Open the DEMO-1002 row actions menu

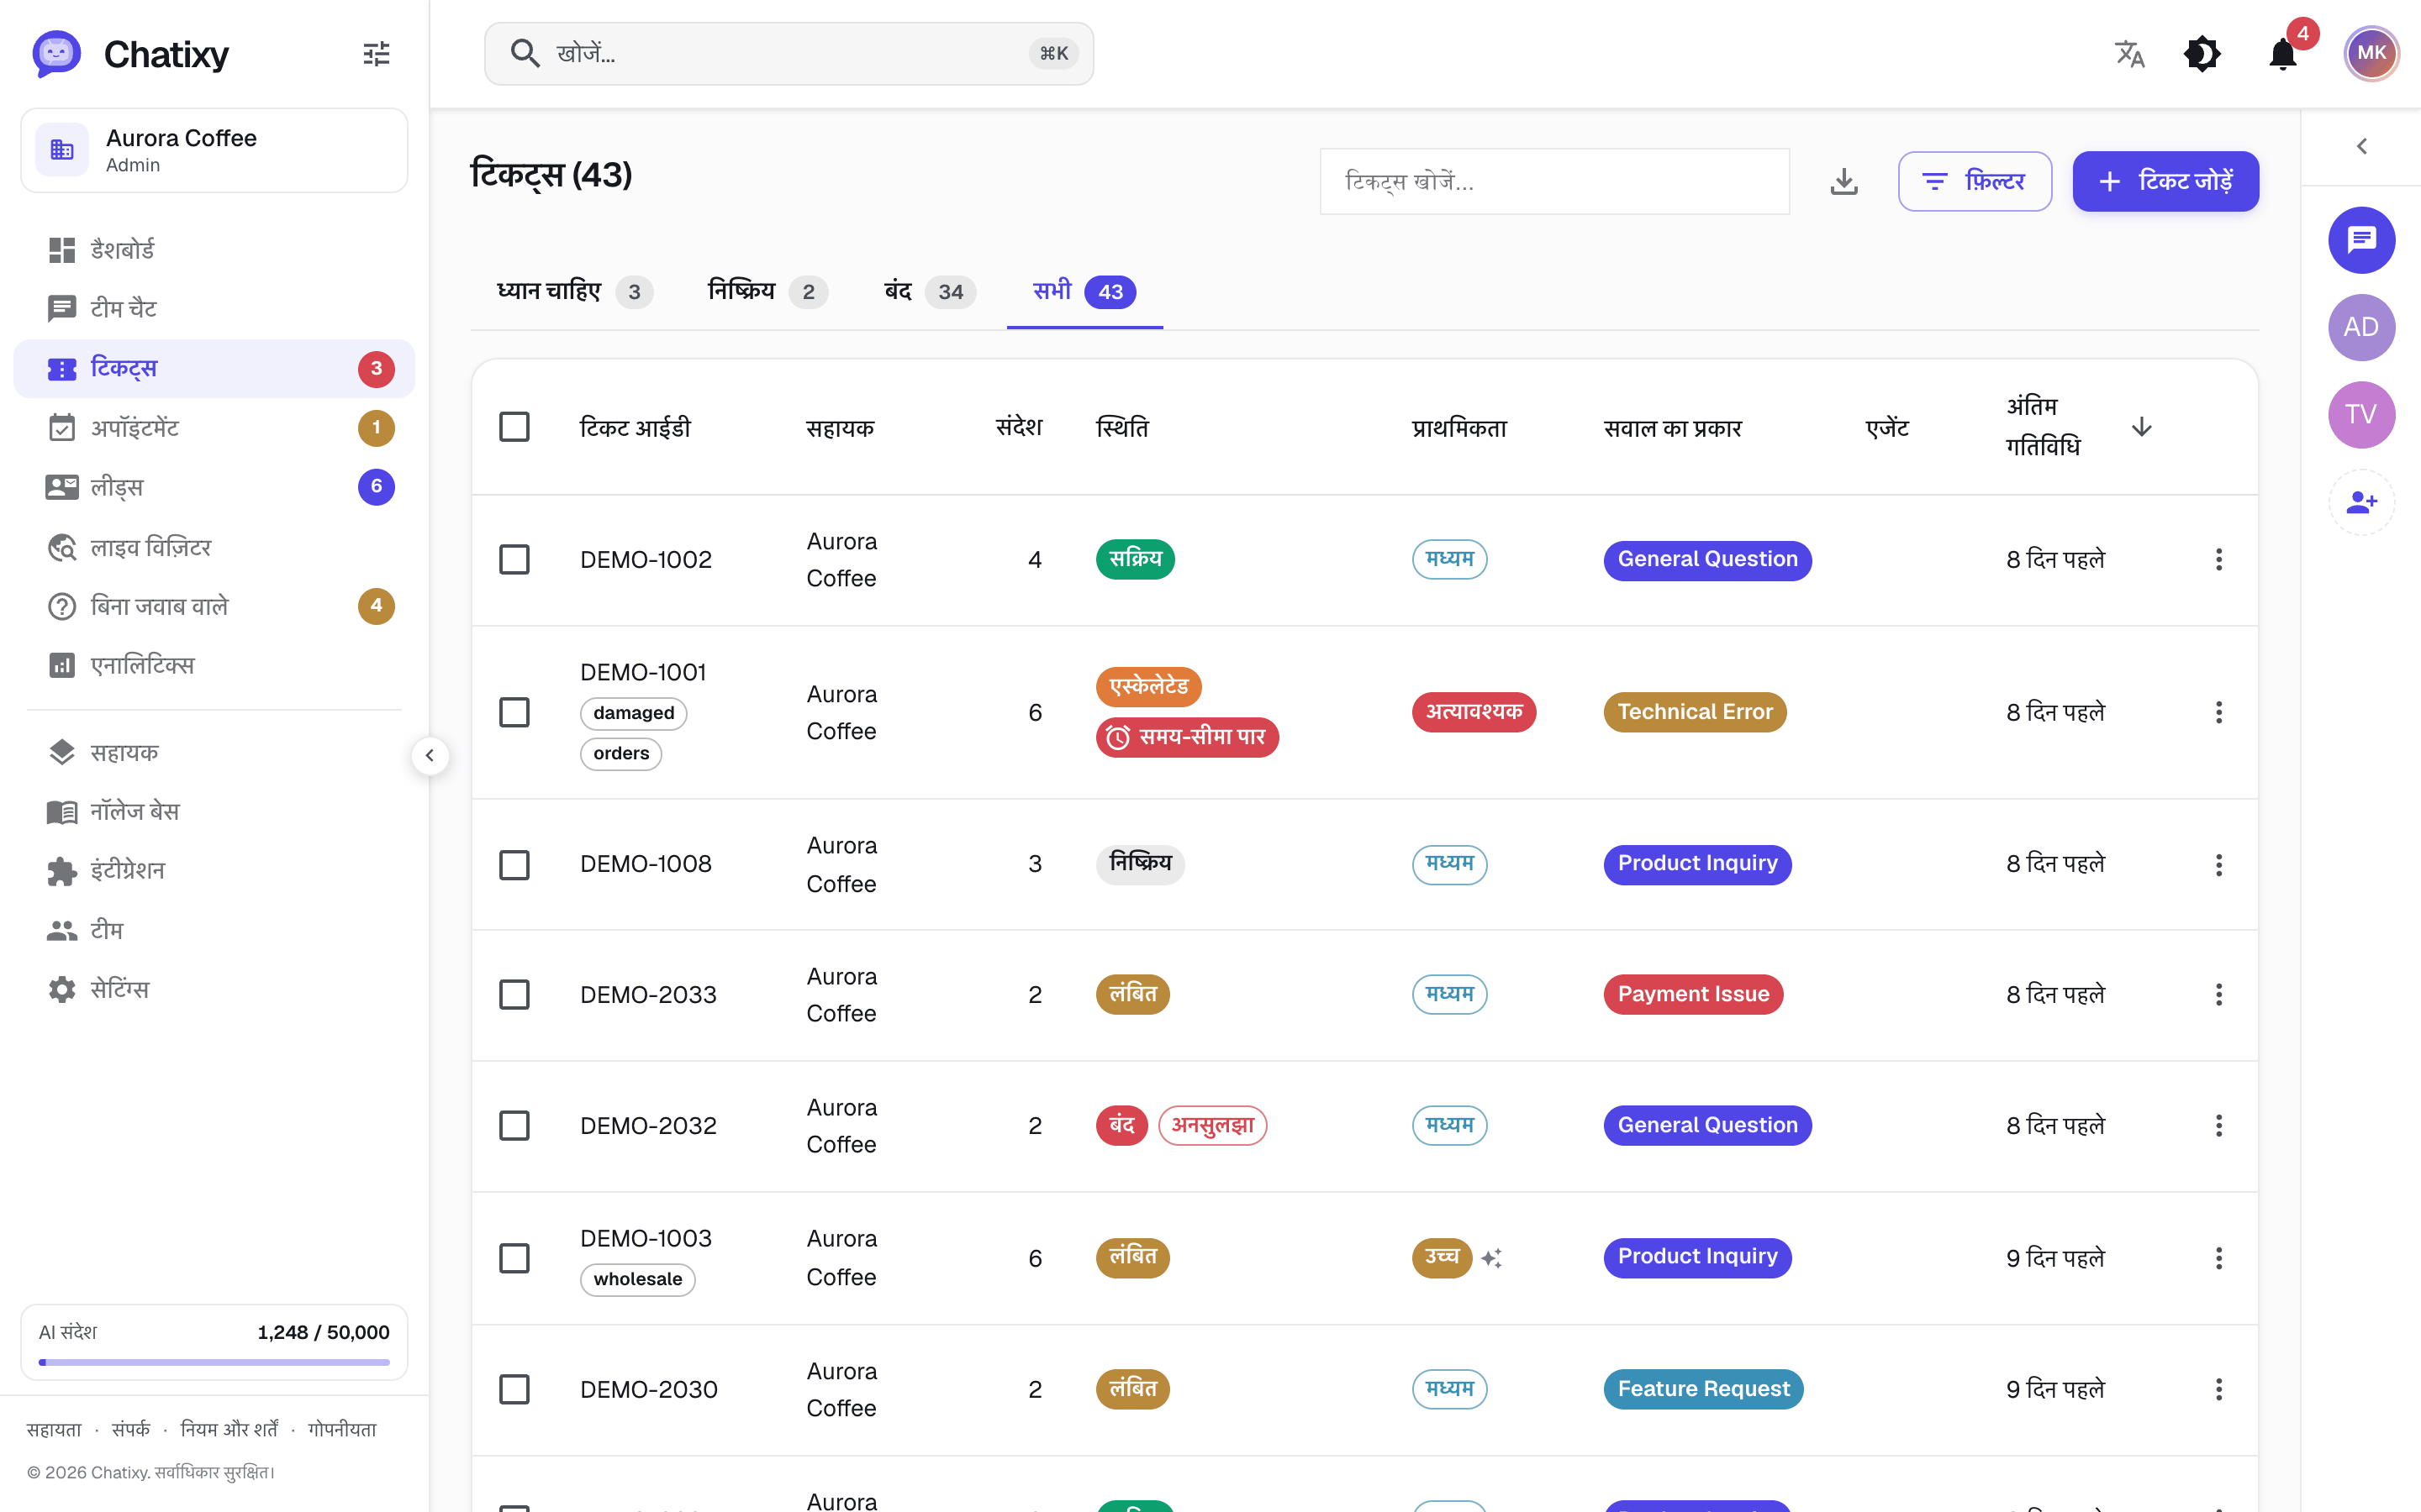2218,560
